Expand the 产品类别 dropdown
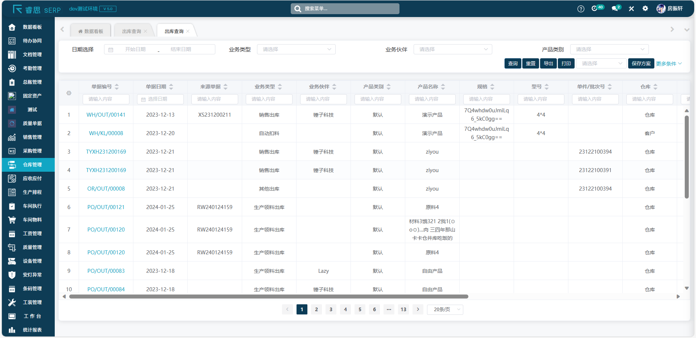 tap(609, 49)
